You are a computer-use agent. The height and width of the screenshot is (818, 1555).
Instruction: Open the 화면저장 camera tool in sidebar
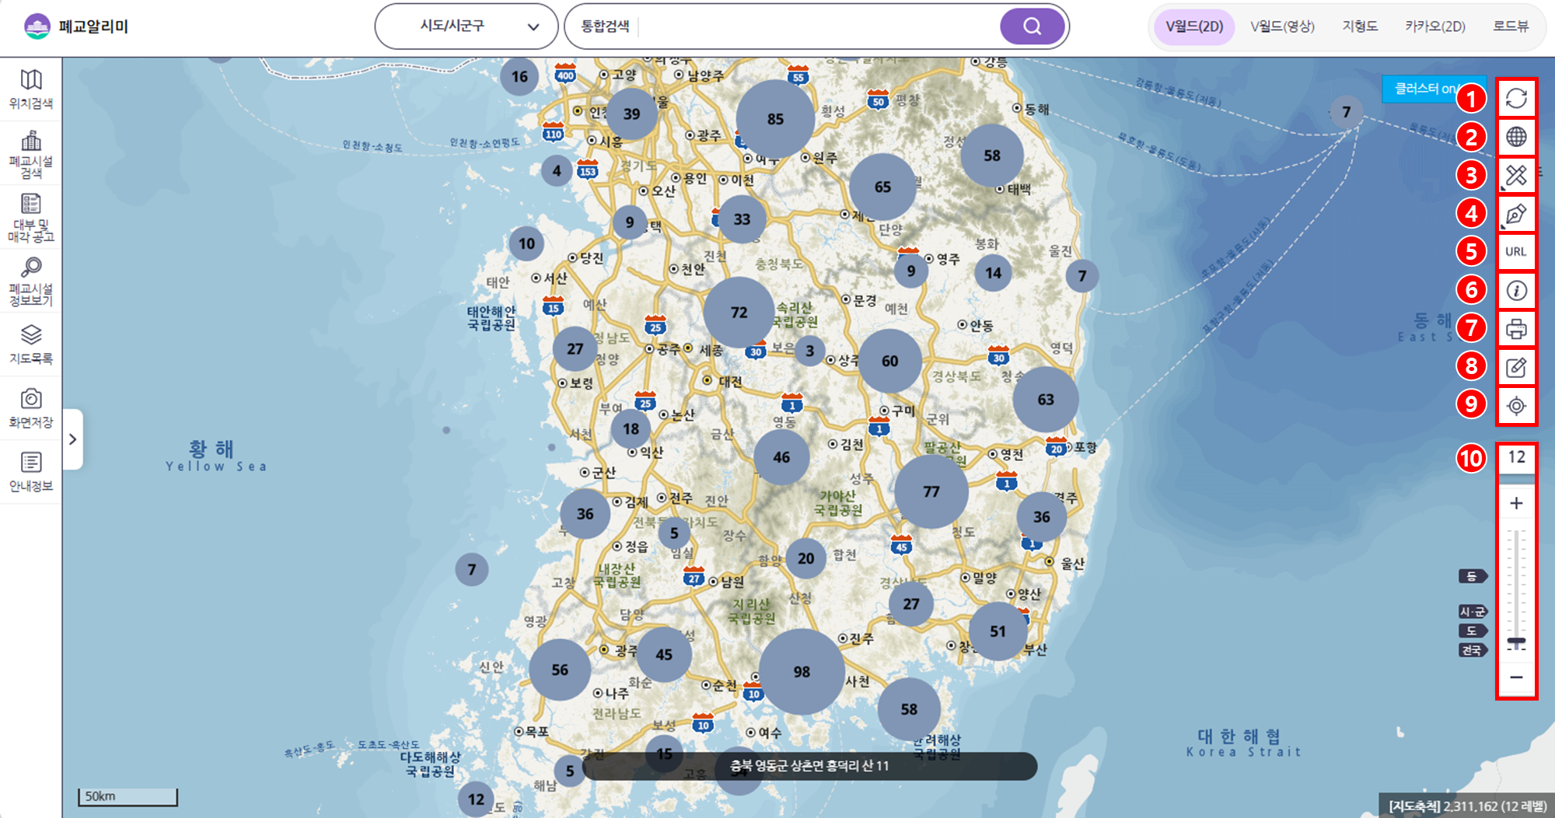[31, 408]
